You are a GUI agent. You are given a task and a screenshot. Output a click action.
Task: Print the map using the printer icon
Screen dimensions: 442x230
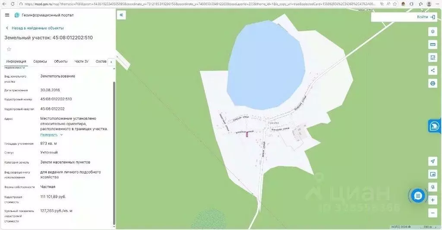[433, 83]
